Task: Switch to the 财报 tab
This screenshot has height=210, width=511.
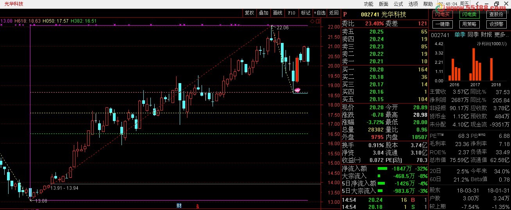Action: (x=486, y=35)
